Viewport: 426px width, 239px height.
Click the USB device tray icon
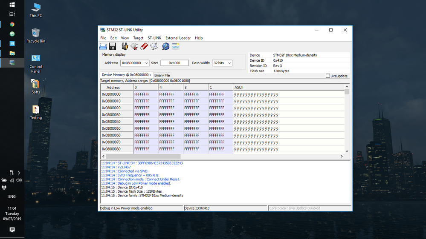[12, 173]
